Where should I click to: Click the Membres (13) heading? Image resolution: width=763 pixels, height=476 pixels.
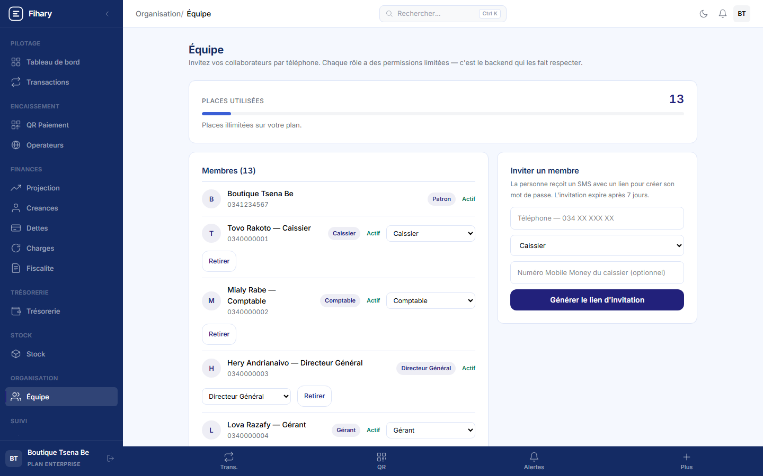pyautogui.click(x=229, y=171)
